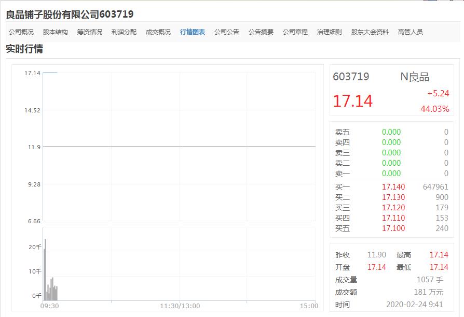Screen dimensions: 464x317
Task: Click the 10千 volume axis label
Action: 35,271
